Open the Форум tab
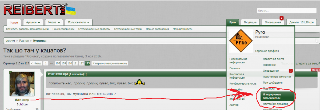This screenshot has height=110, width=320. pyautogui.click(x=14, y=23)
